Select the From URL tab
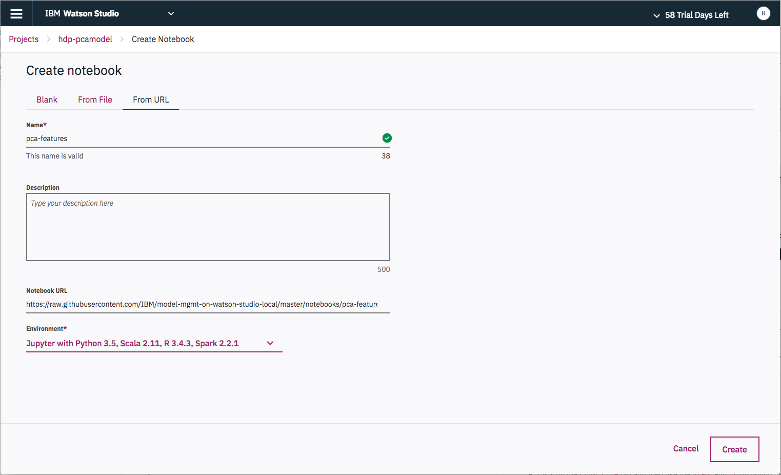 (x=151, y=100)
